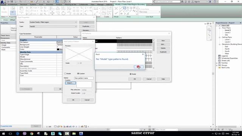
Task: Click Rename in Type Properties dialog
Action: tap(87, 30)
